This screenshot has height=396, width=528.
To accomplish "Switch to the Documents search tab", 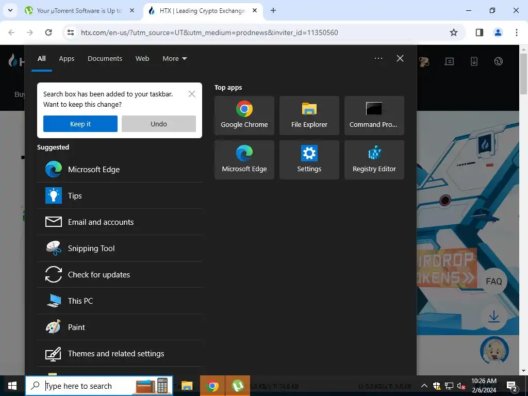I will point(105,59).
